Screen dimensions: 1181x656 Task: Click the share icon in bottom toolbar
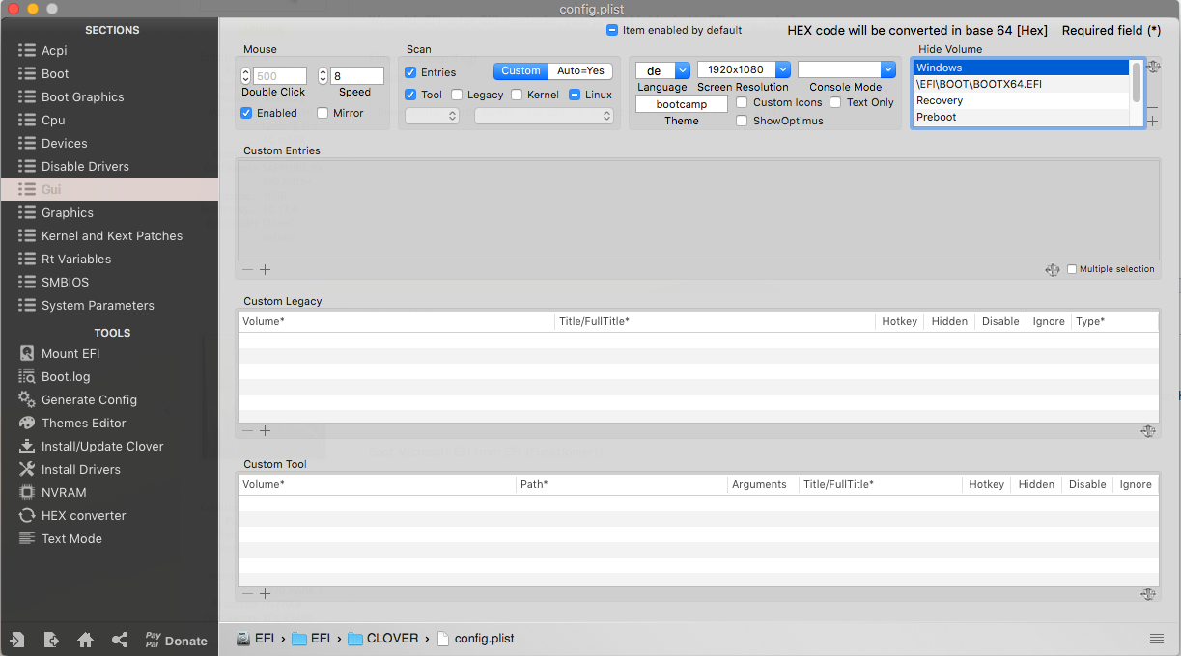(x=120, y=640)
